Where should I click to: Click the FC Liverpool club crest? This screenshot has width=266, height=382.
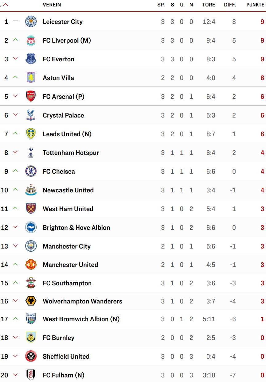31,40
